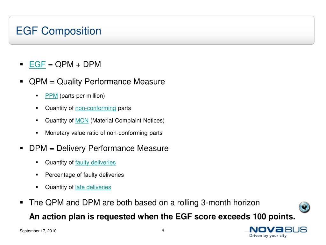Follow the late deliveries link
This screenshot has width=326, height=245.
(x=93, y=187)
